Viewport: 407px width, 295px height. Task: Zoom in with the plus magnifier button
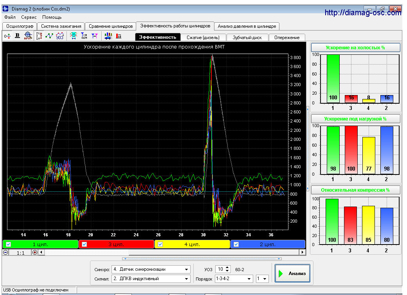pyautogui.click(x=35, y=252)
